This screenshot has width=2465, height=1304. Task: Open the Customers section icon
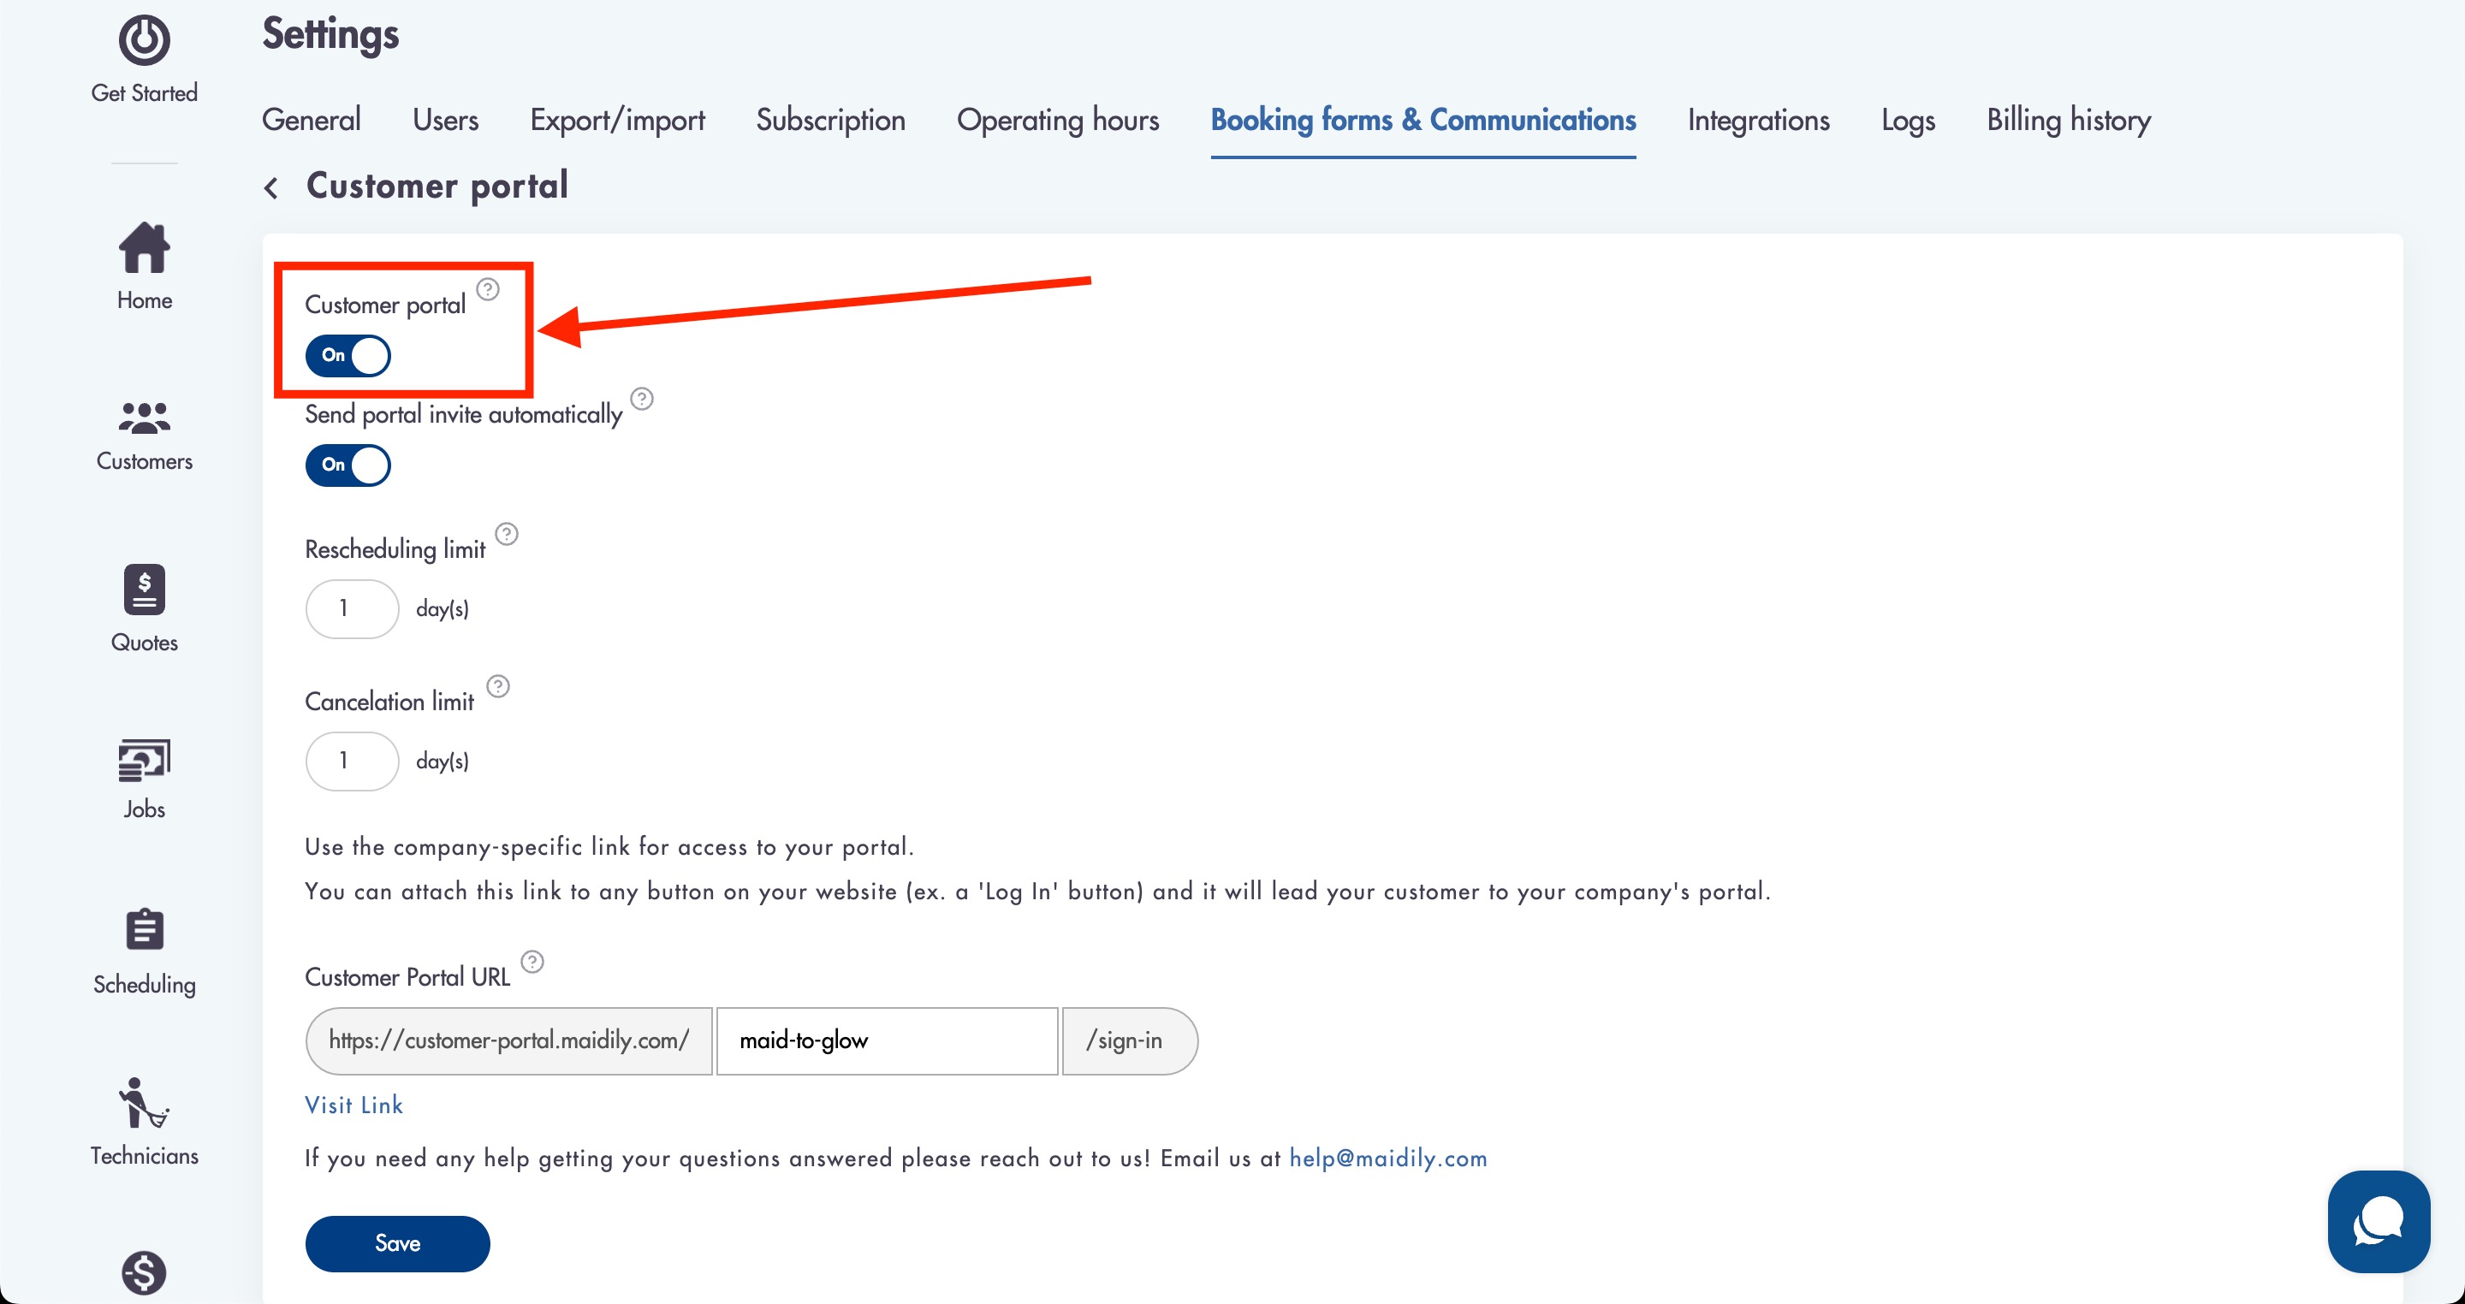pyautogui.click(x=145, y=418)
